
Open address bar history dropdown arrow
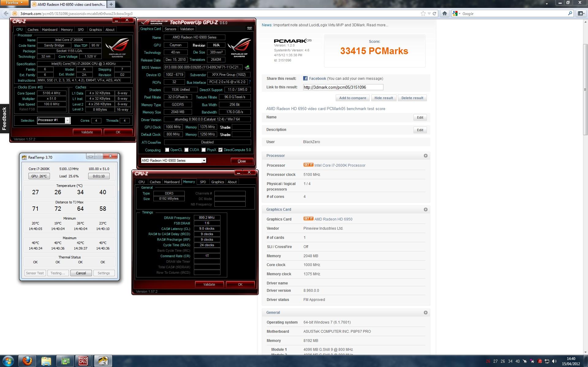pyautogui.click(x=429, y=13)
